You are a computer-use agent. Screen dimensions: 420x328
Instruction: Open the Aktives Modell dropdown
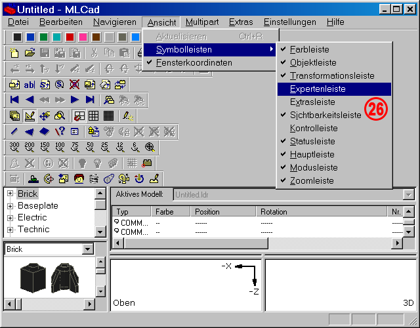408,195
